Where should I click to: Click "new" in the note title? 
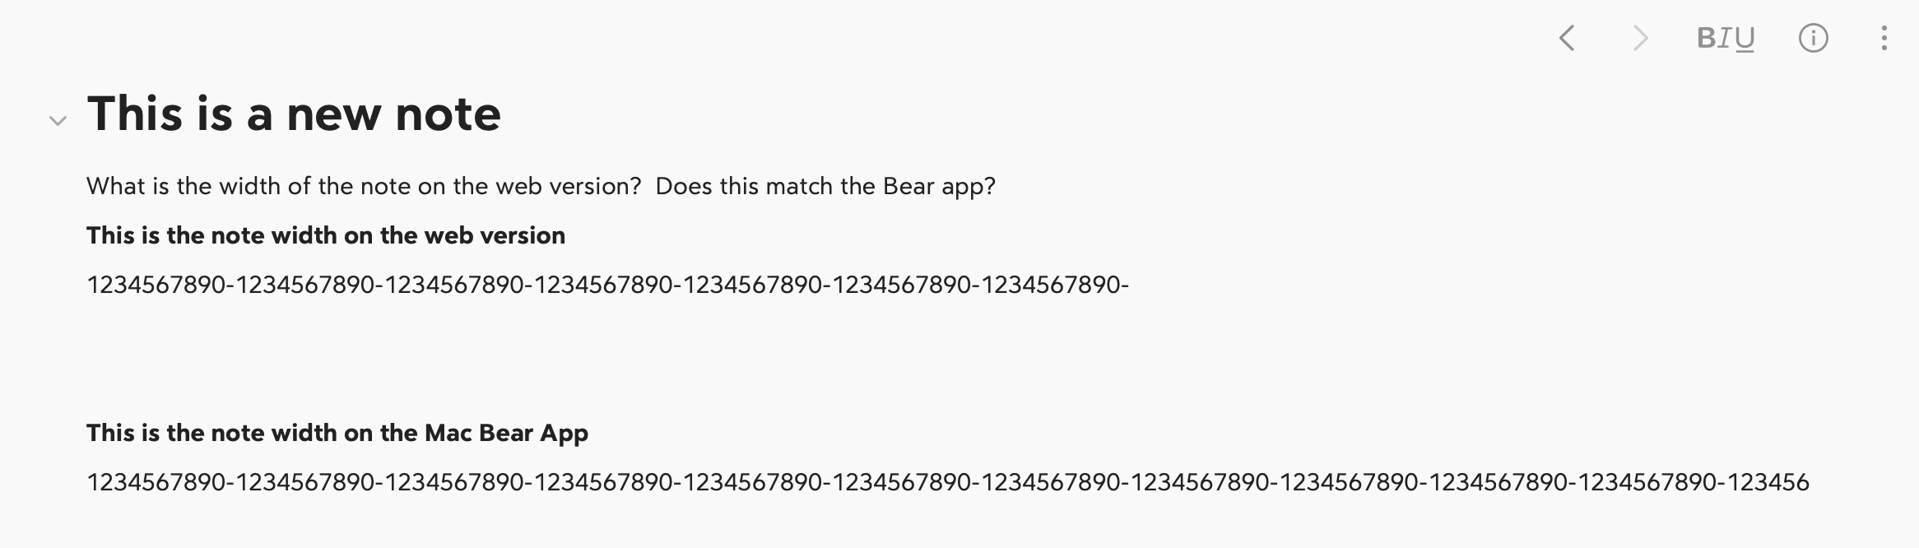coord(333,114)
